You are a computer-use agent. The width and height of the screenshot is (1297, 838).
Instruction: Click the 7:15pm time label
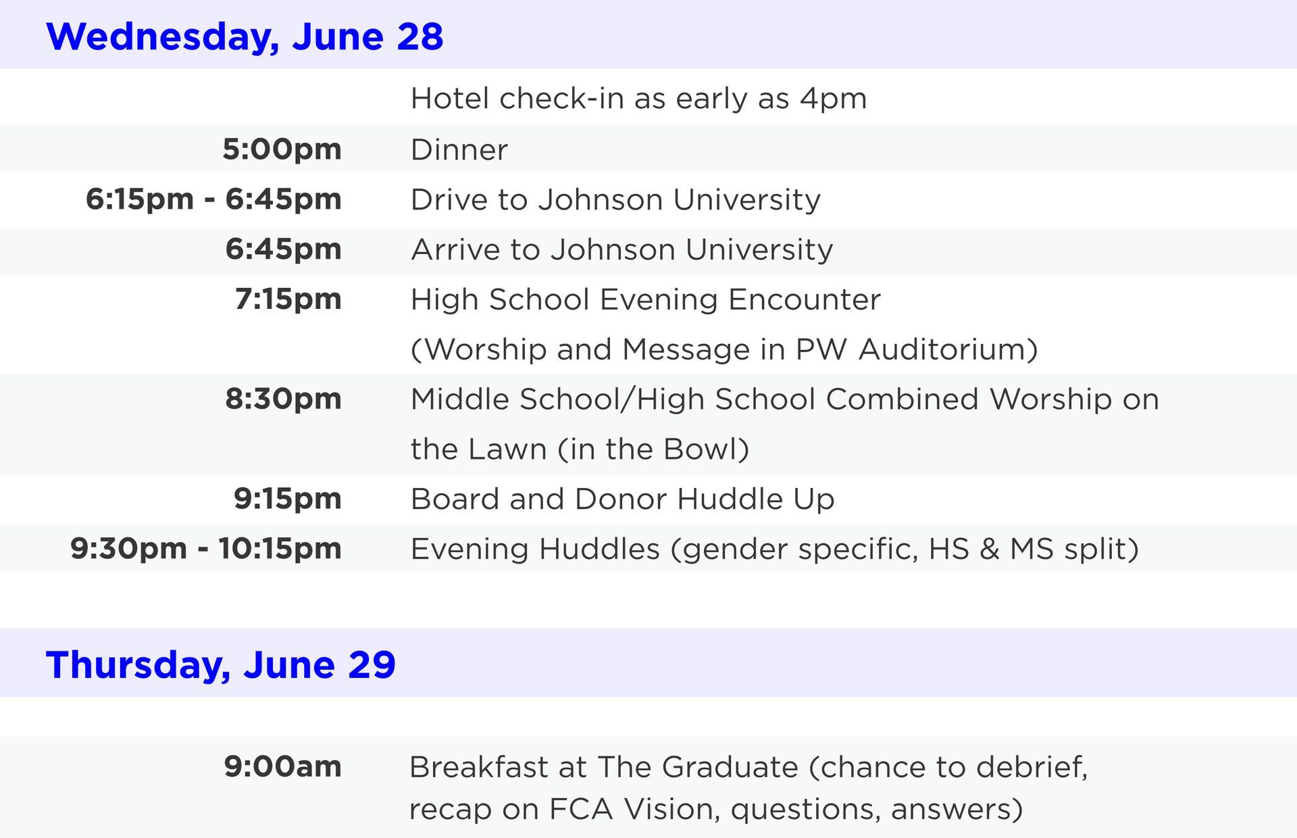pyautogui.click(x=288, y=299)
